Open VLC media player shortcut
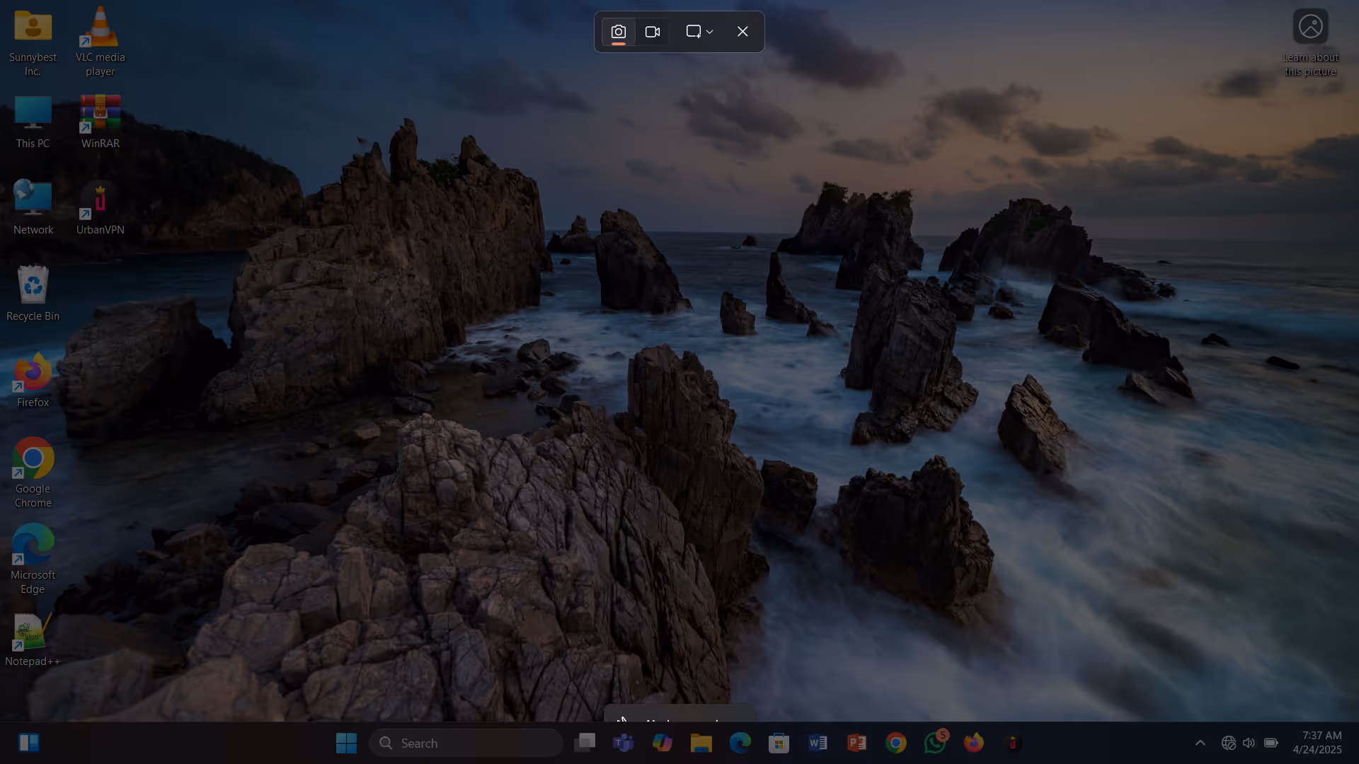1359x764 pixels. click(100, 41)
